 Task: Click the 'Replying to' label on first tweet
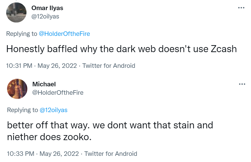pos(22,34)
